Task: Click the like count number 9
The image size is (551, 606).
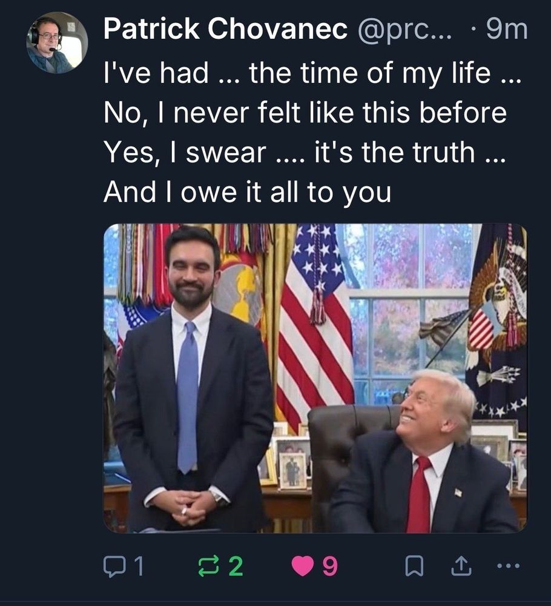Action: tap(329, 567)
